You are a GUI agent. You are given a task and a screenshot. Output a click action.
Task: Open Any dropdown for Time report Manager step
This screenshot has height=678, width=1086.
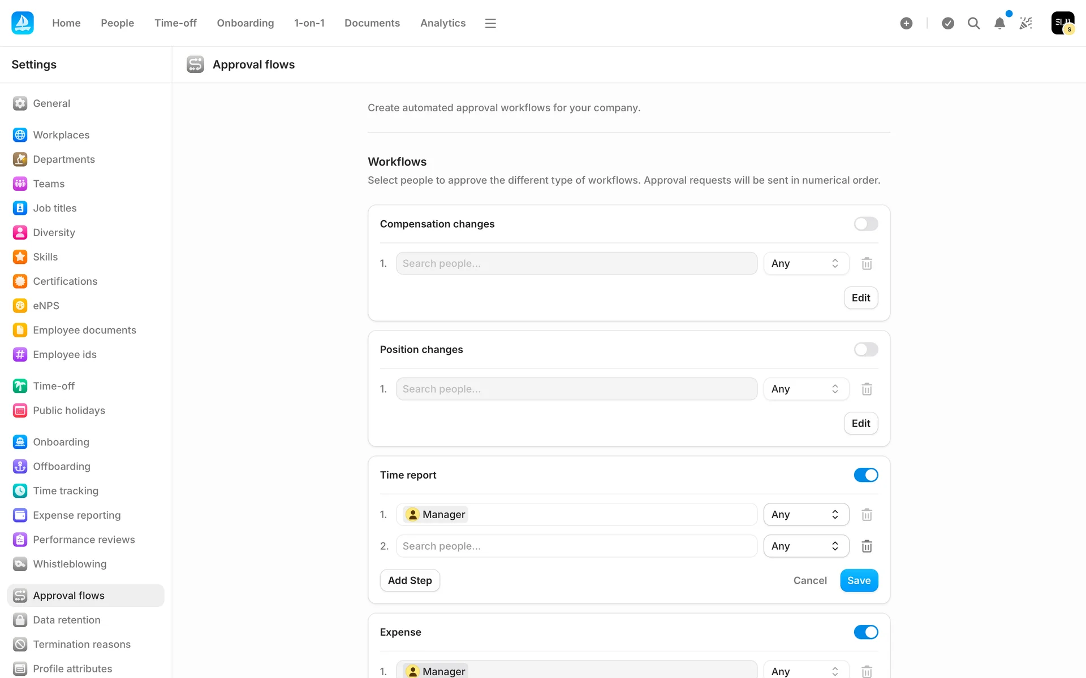(805, 515)
